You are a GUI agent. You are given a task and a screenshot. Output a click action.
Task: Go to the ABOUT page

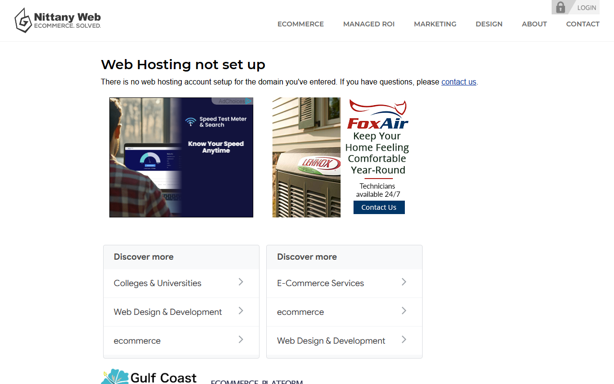click(x=534, y=24)
